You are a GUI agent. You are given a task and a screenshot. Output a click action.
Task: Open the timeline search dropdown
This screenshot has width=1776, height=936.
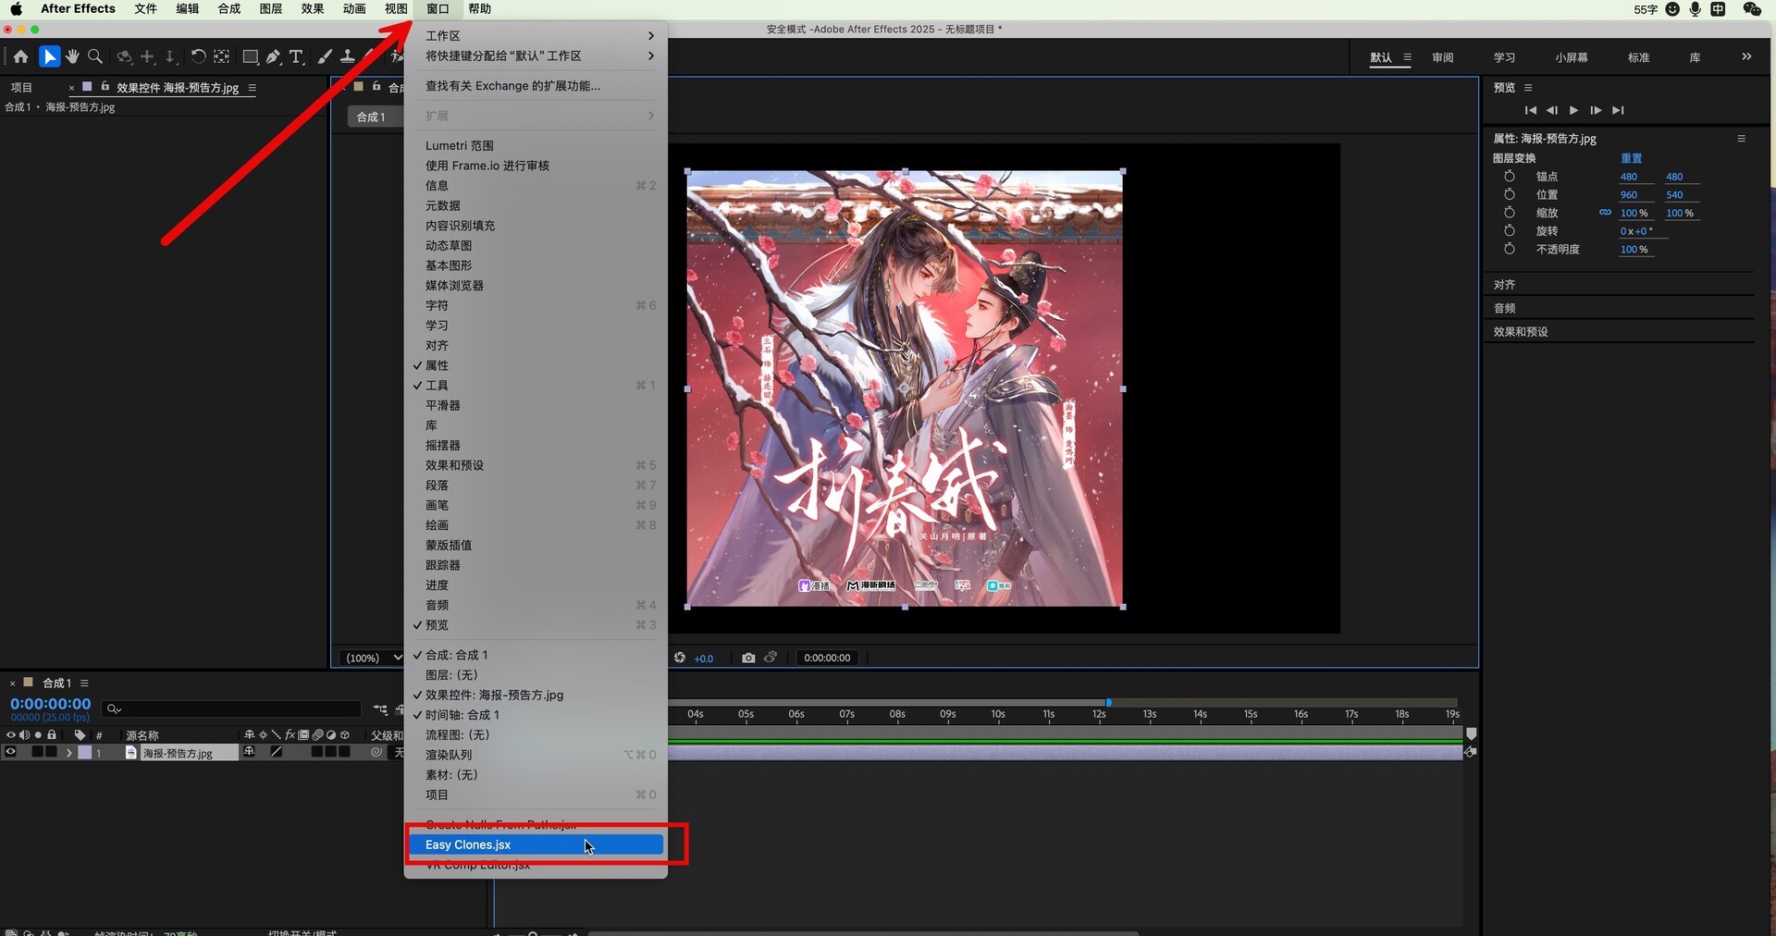(114, 709)
